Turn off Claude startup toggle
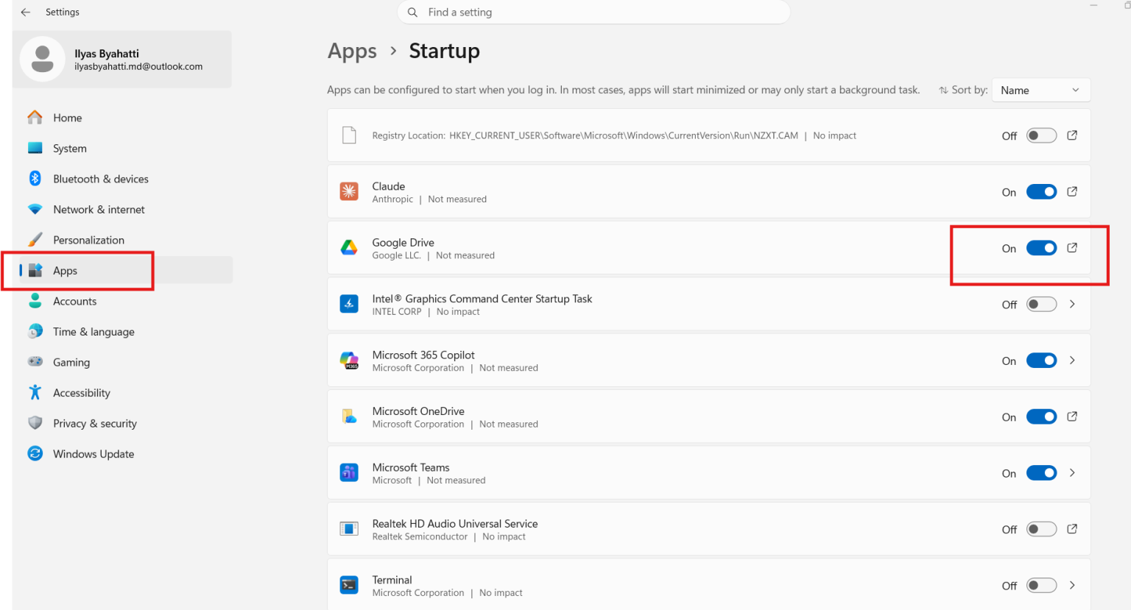Screen dimensions: 1131x610 click(1041, 192)
